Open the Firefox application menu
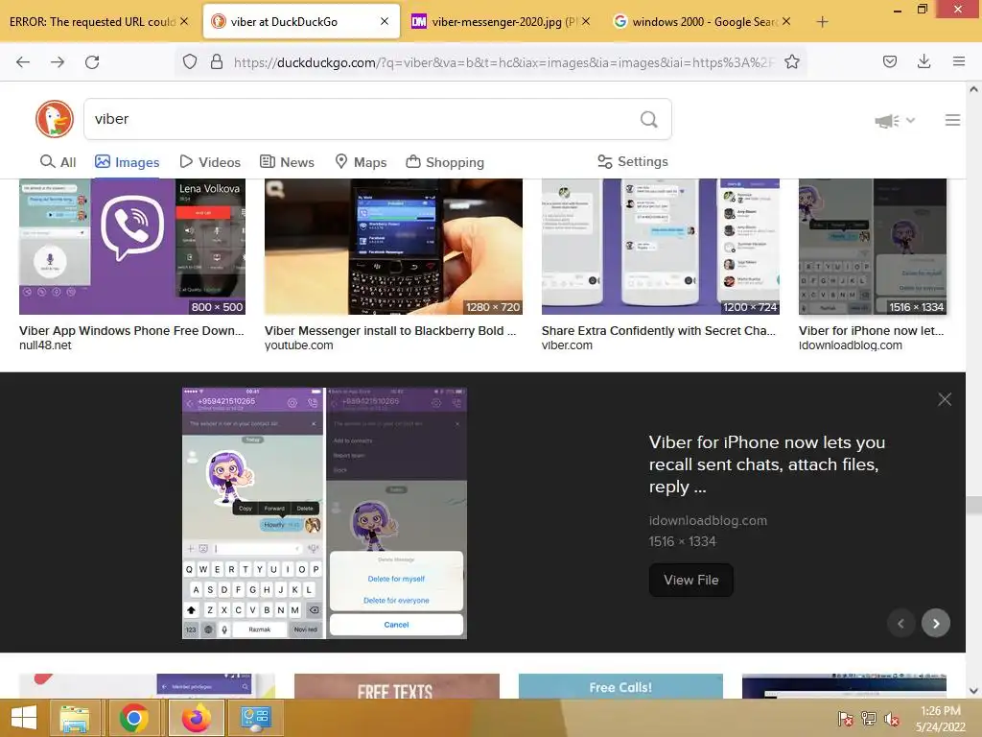The image size is (982, 737). pyautogui.click(x=958, y=61)
